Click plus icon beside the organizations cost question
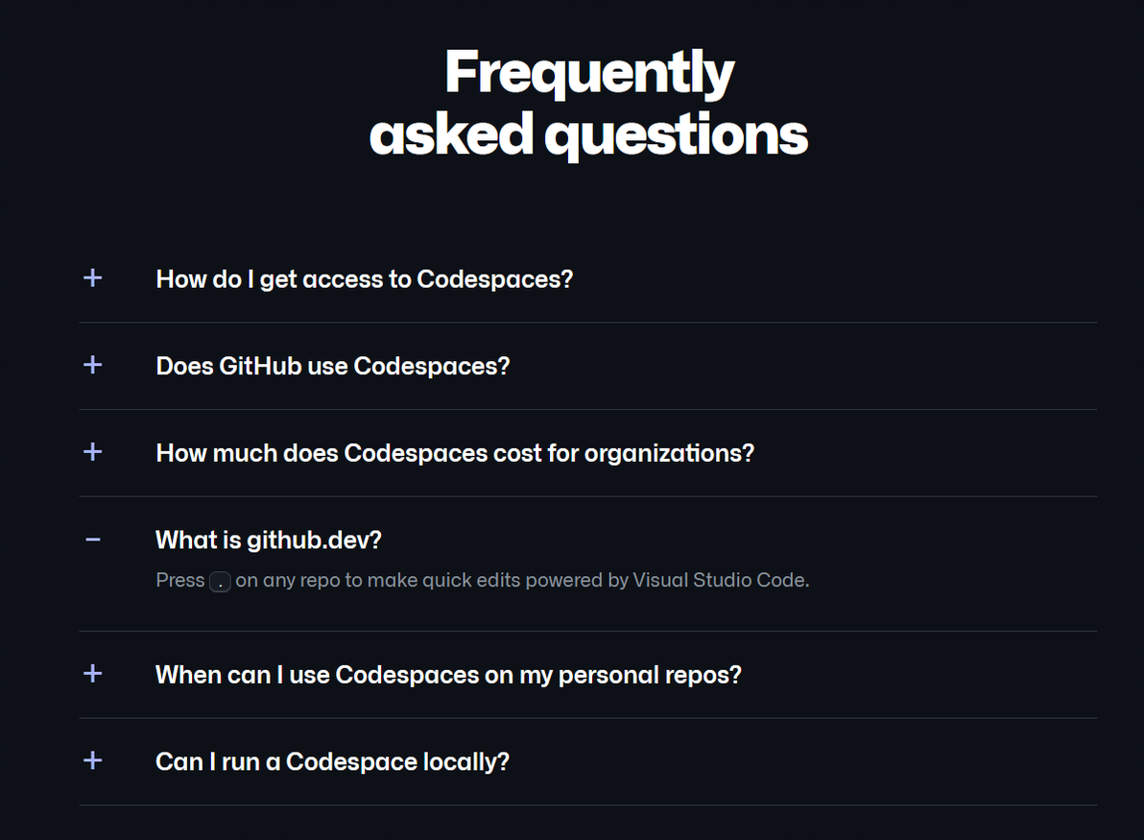The image size is (1144, 840). tap(93, 452)
